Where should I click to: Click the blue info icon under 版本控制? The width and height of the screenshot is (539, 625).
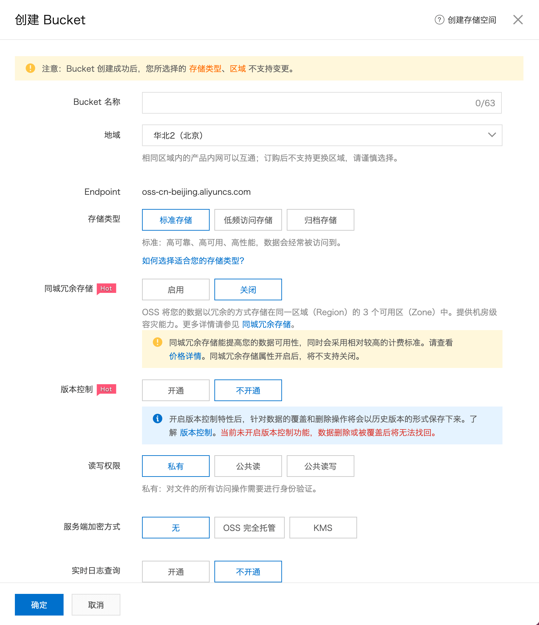pos(158,419)
